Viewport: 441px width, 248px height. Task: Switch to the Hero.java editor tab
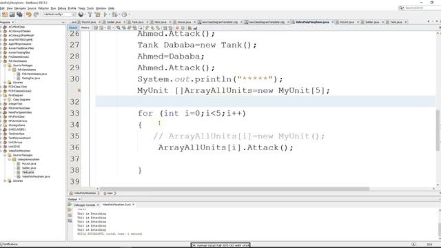161,22
